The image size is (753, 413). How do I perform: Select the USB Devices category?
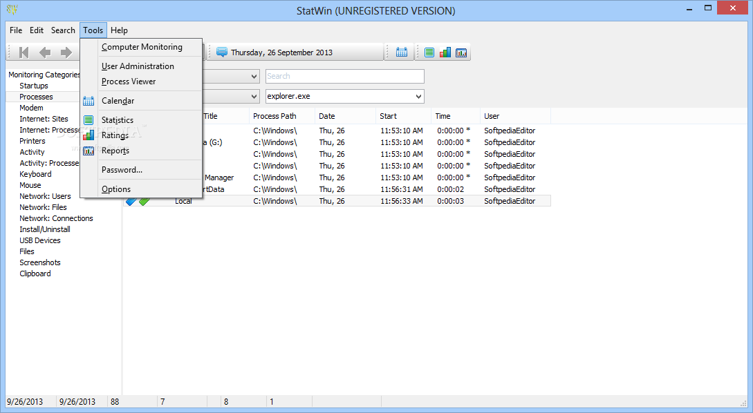point(40,240)
